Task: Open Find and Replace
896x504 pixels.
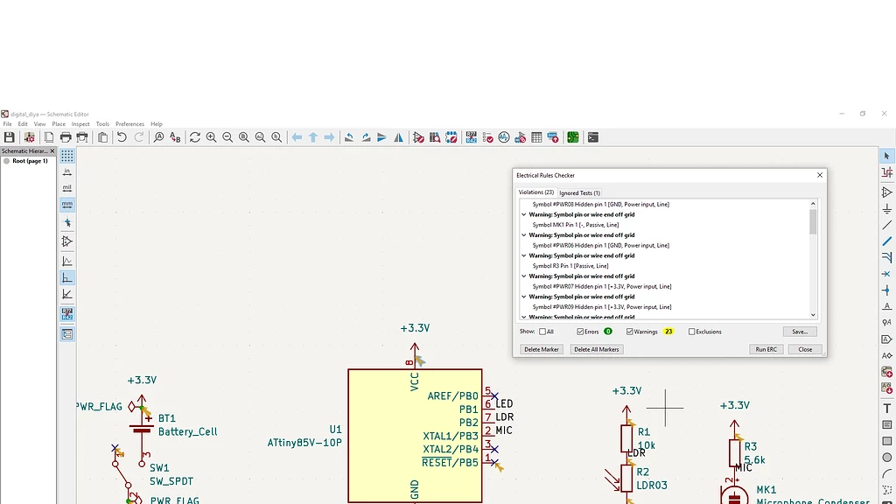Action: [176, 137]
